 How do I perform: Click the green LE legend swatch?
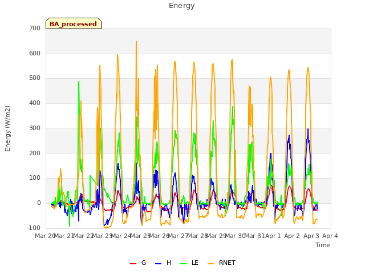(184, 264)
